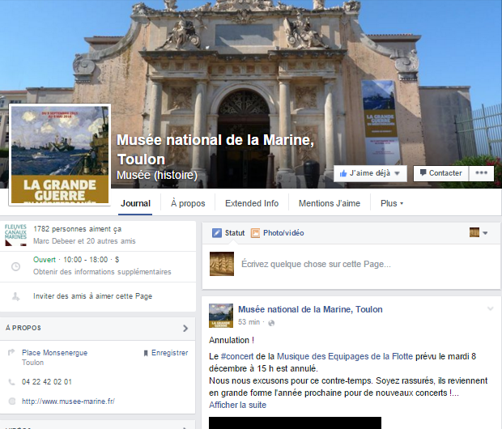Click the website globe icon
Image resolution: width=502 pixels, height=429 pixels.
(x=12, y=401)
